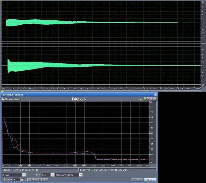Image resolution: width=206 pixels, height=183 pixels.
Task: Click 5000 on the frequency axis
Action: click(48, 166)
